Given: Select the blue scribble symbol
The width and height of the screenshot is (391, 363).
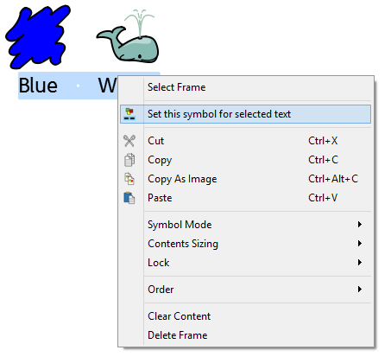Looking at the screenshot, I should pos(37,36).
